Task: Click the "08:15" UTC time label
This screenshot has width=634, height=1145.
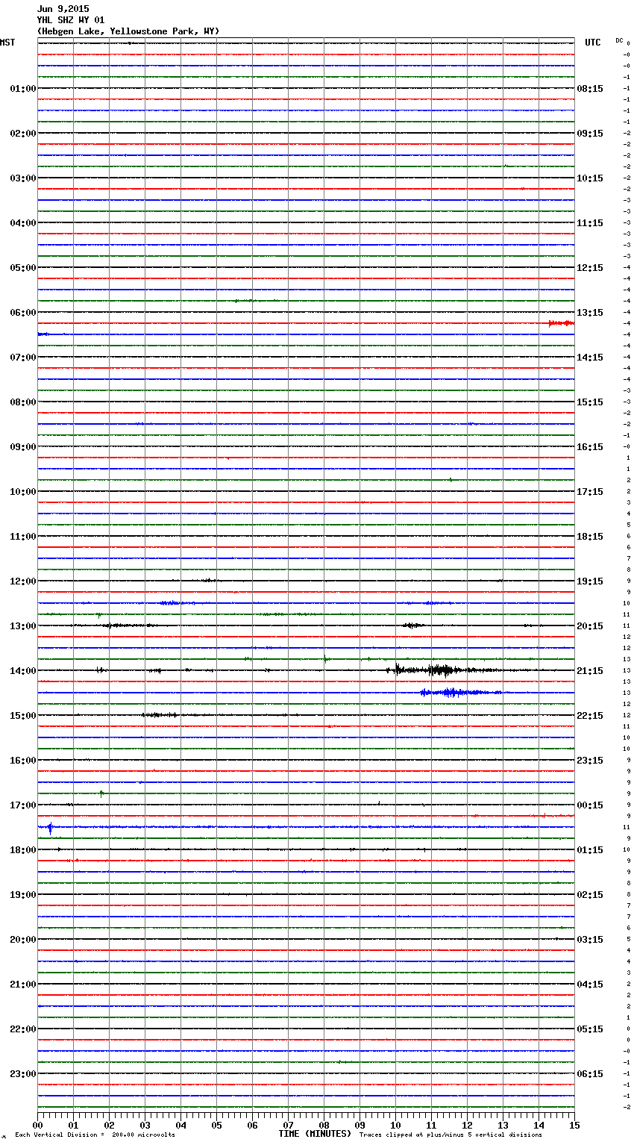Action: point(590,89)
